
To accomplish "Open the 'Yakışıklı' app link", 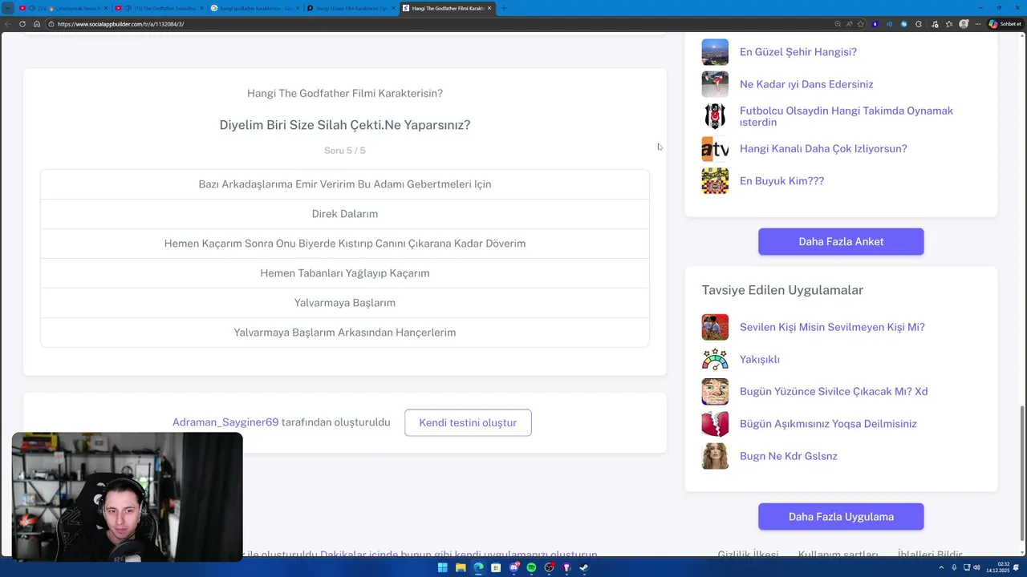I will coord(760,360).
